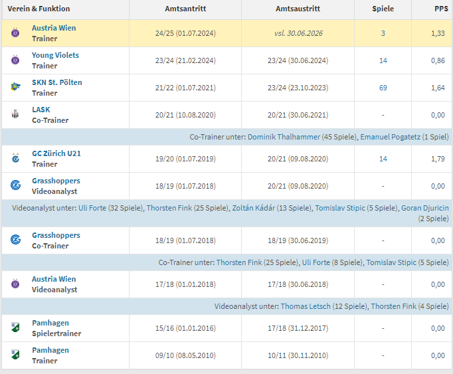Open the Young Violets club link
The image size is (453, 374).
(55, 56)
